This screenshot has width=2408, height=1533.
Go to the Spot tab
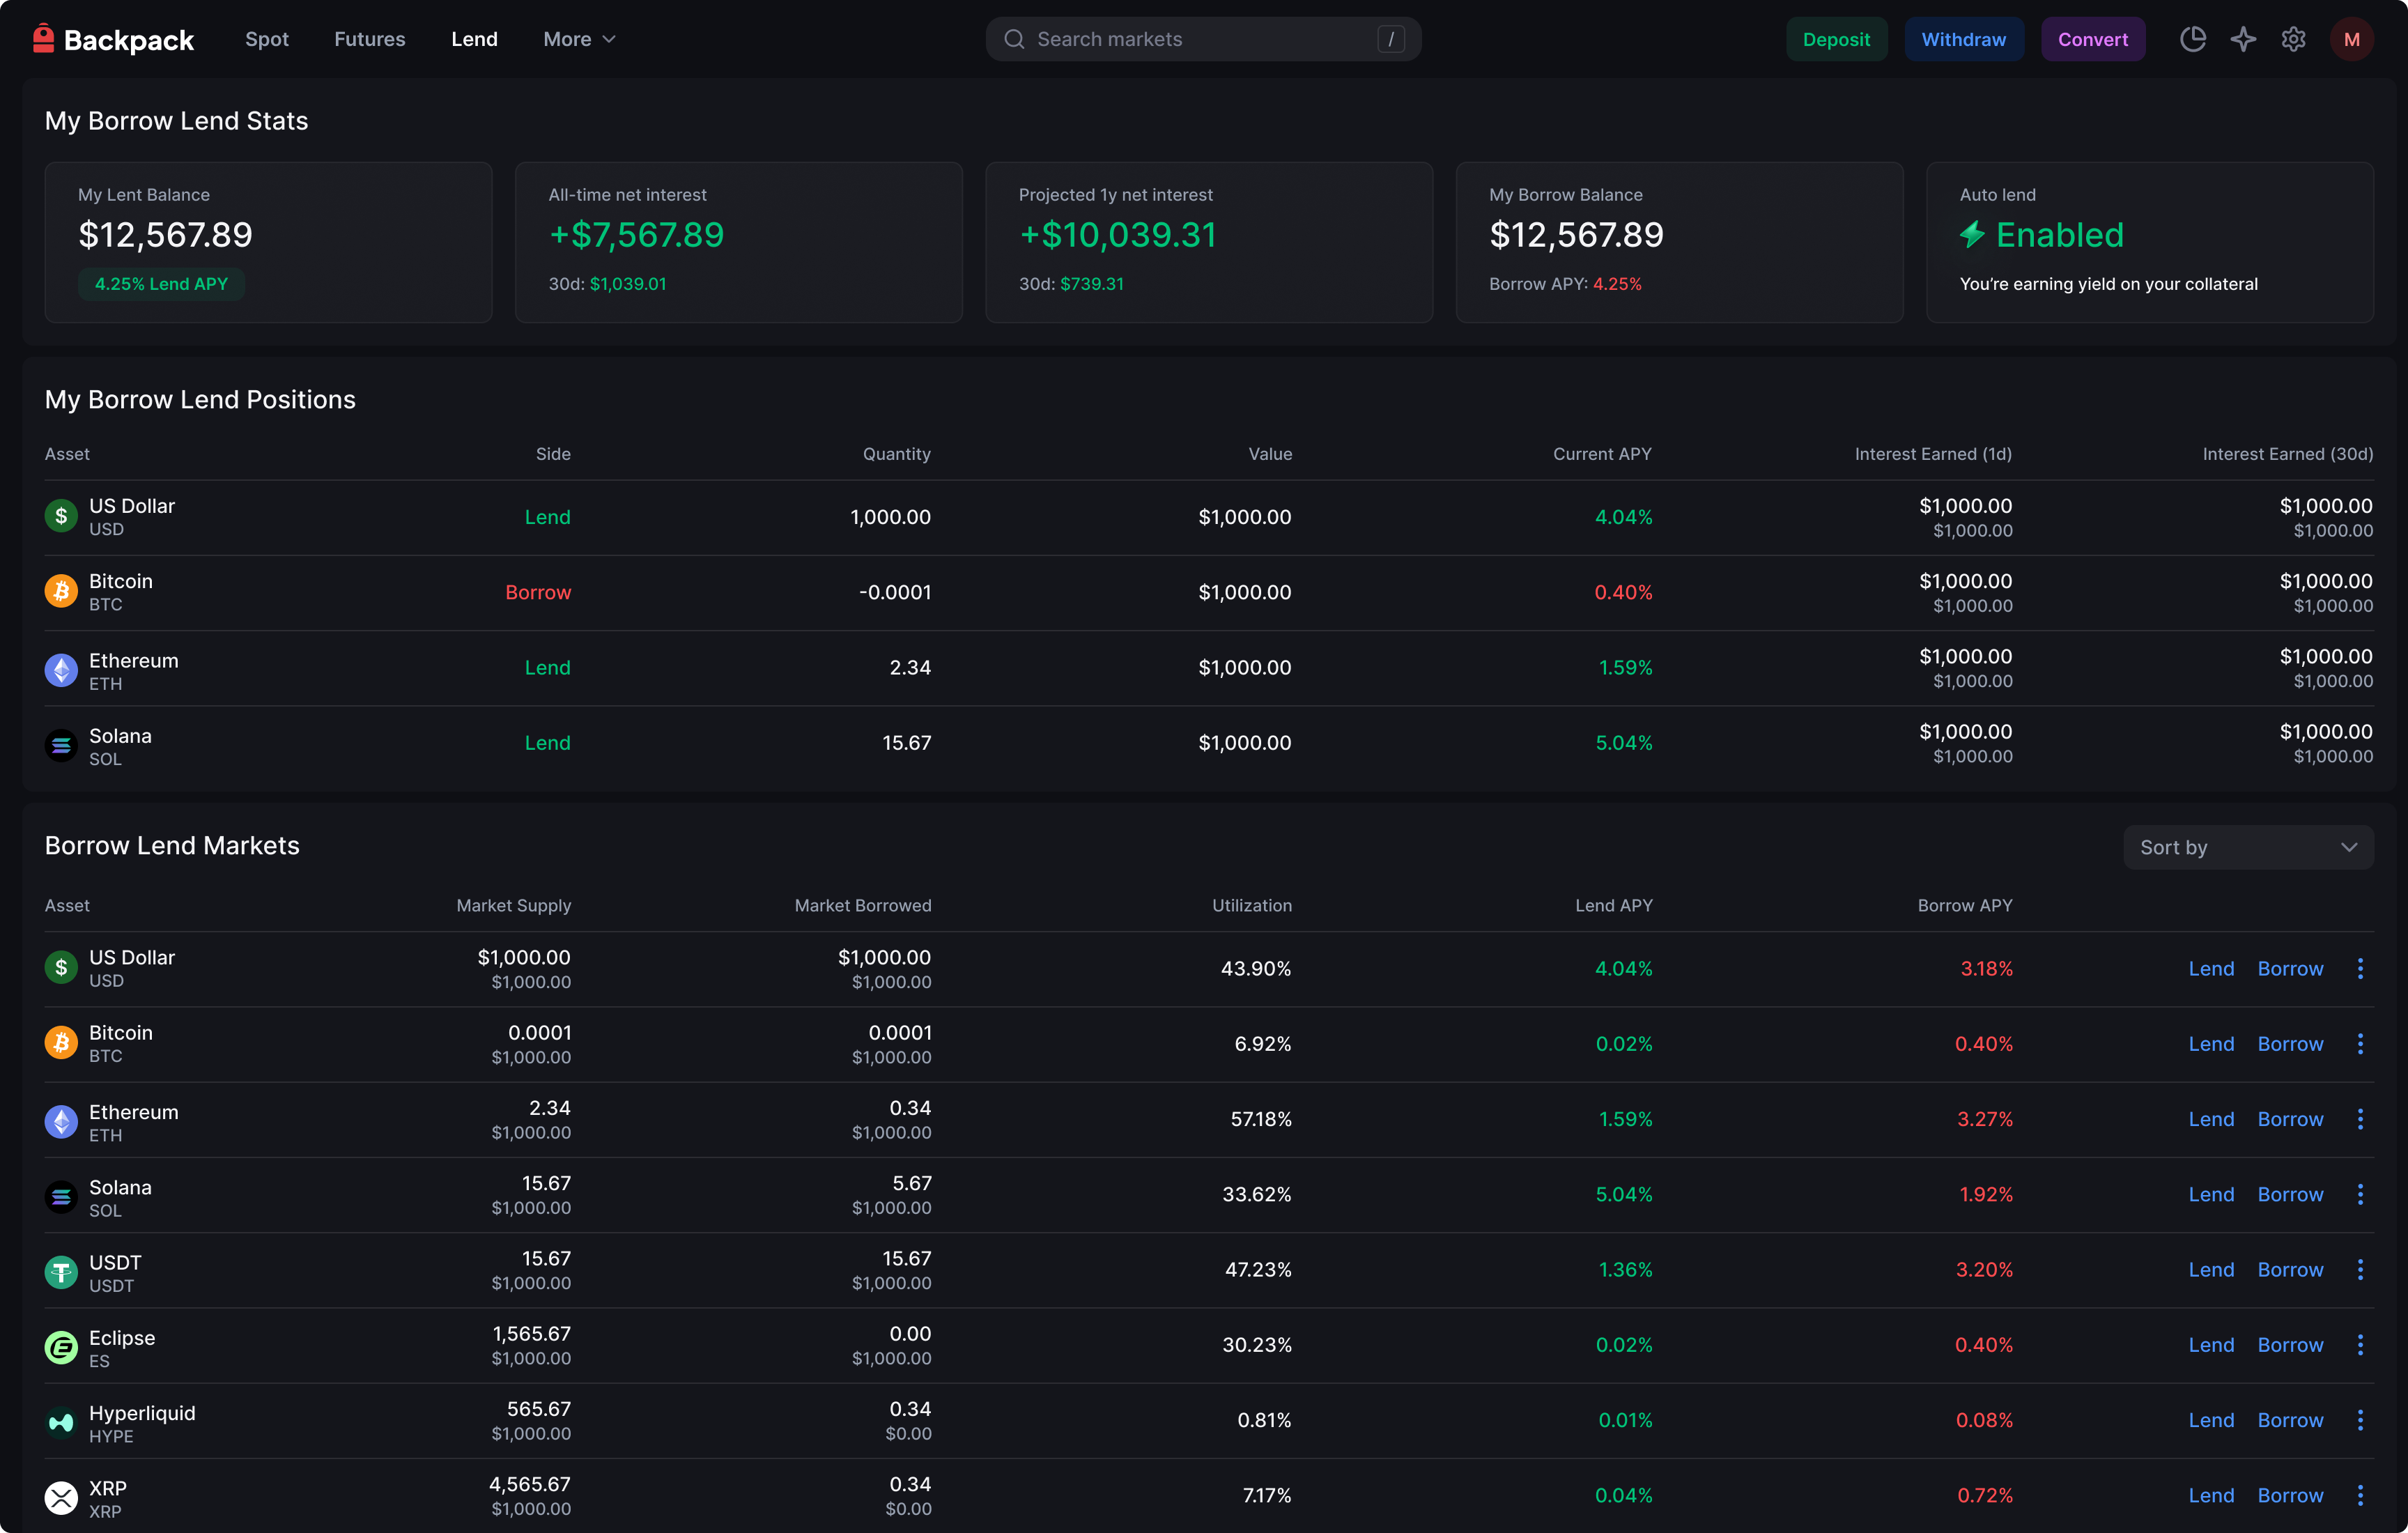267,39
